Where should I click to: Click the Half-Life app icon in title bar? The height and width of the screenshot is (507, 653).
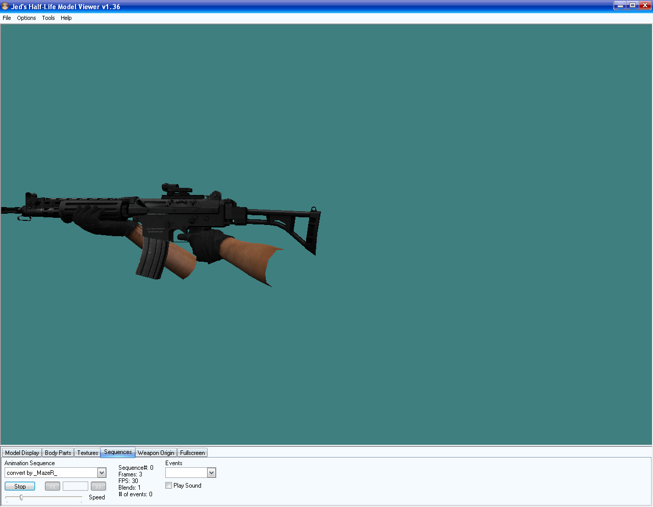tap(6, 7)
